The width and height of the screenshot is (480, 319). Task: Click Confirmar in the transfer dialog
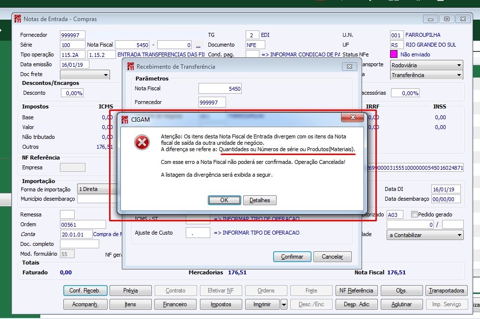[292, 257]
